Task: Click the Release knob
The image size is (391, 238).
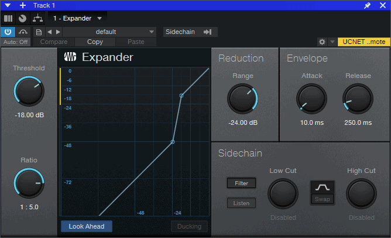Action: coord(358,98)
